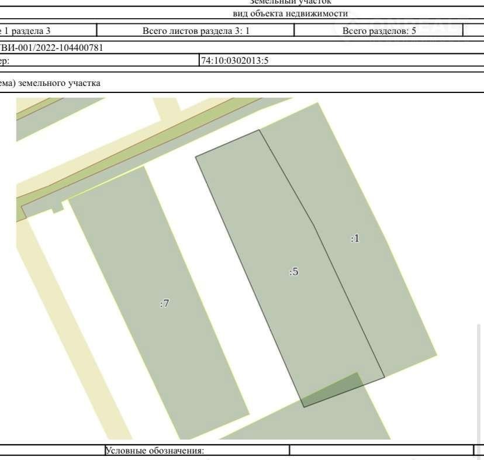Select the parcel labeled ":5" on the map
Image resolution: width=484 pixels, height=460 pixels.
point(294,272)
